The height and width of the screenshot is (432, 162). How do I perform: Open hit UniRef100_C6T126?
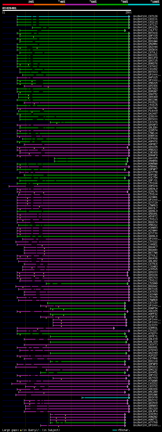[145, 16]
